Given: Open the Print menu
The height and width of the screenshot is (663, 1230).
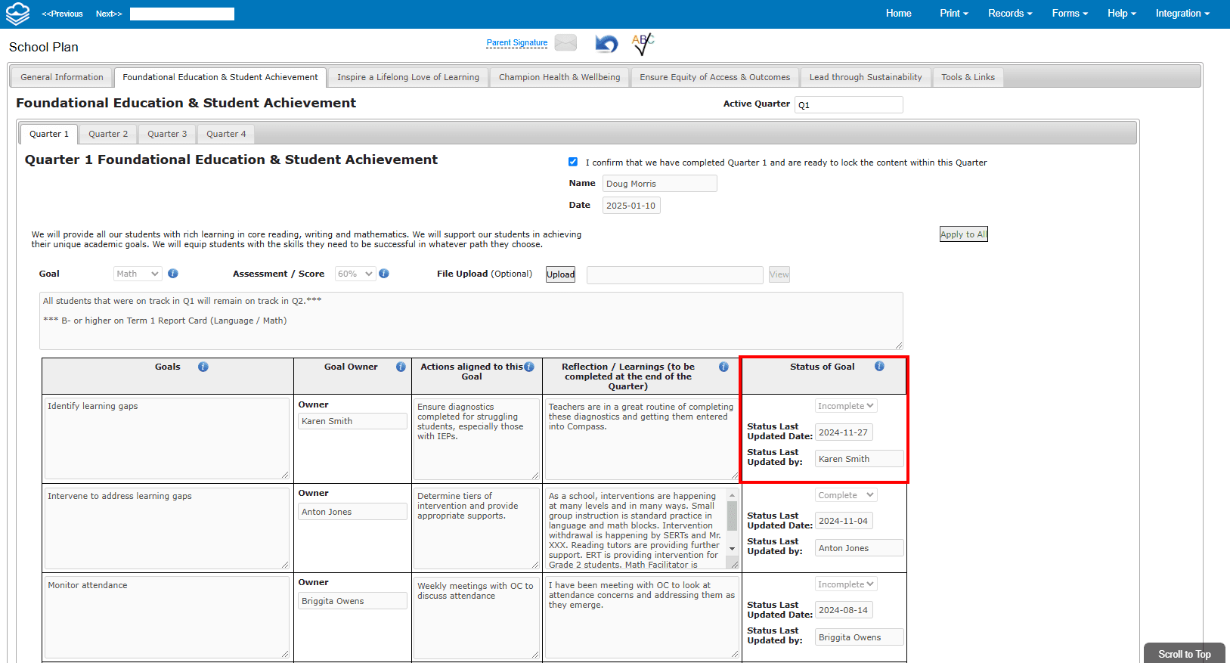Looking at the screenshot, I should point(954,14).
